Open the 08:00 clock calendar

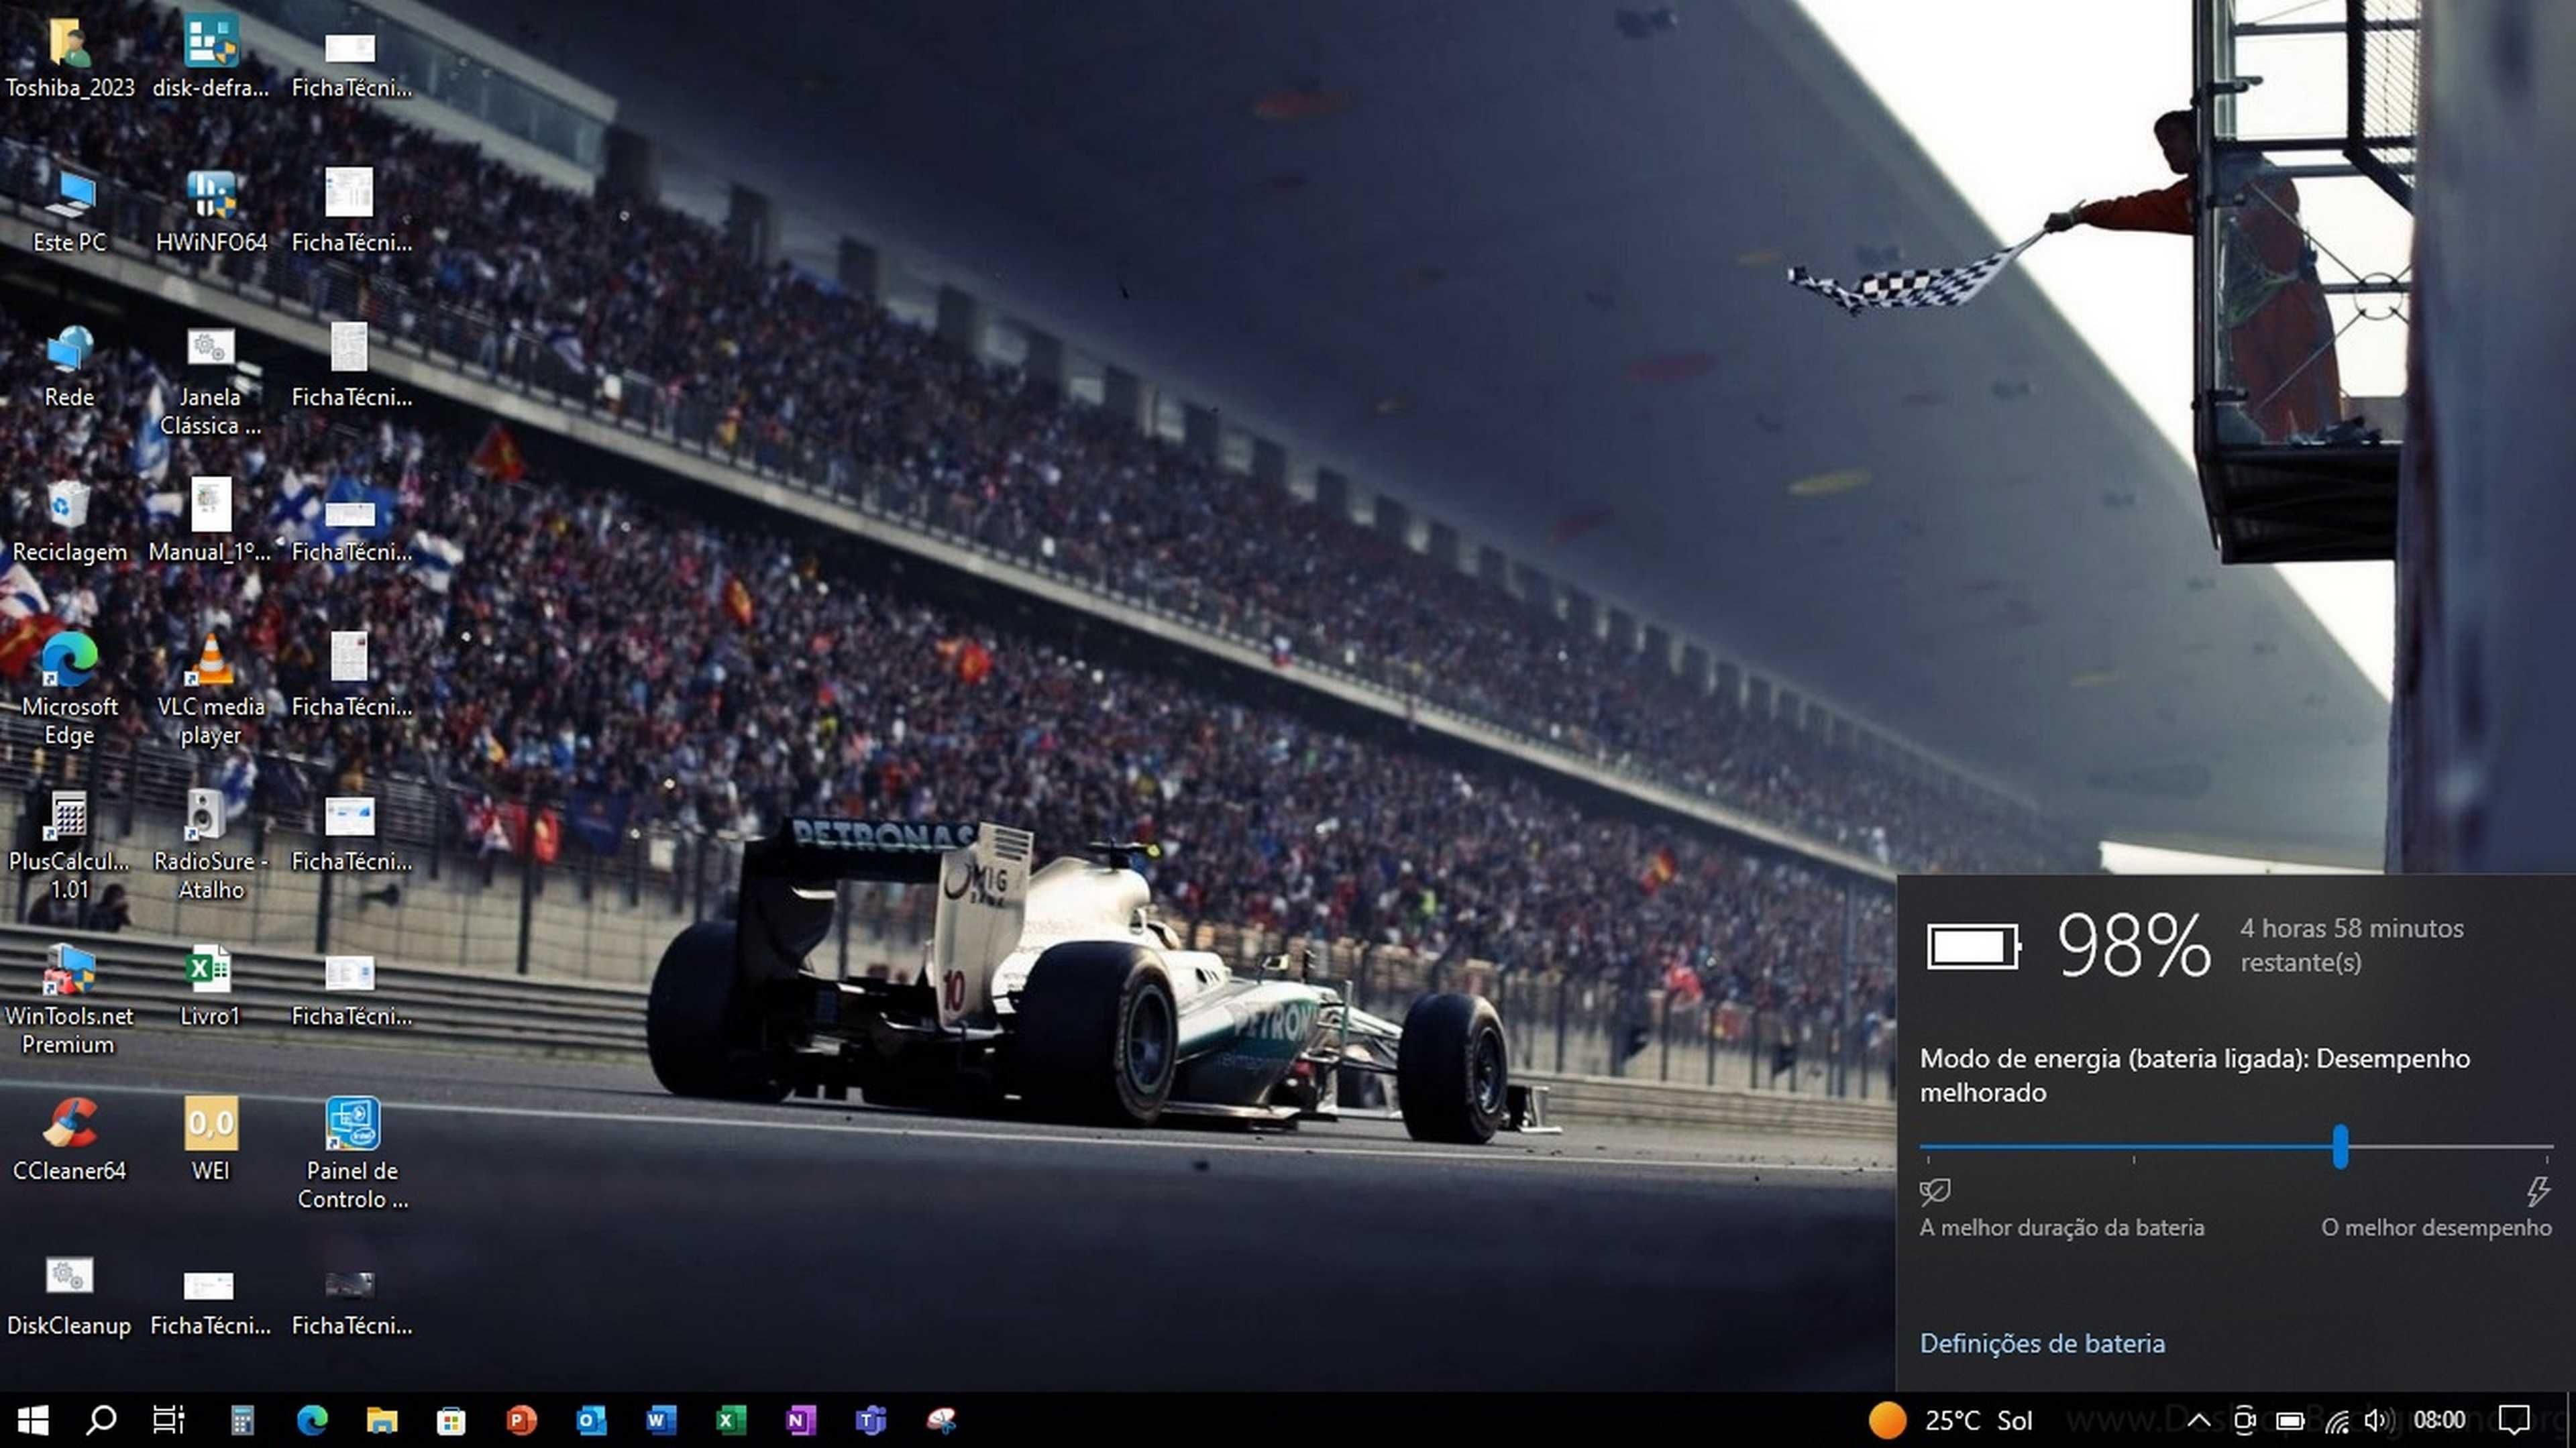(2439, 1420)
